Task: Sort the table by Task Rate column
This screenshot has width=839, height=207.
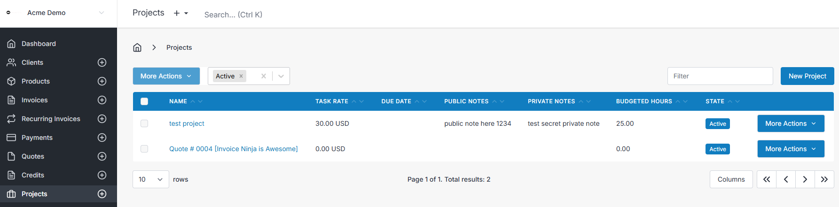Action: [332, 101]
